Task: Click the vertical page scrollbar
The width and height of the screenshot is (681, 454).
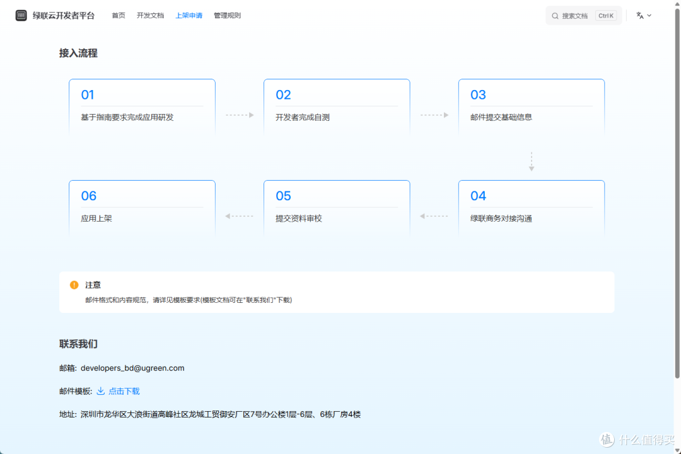Action: click(x=677, y=193)
